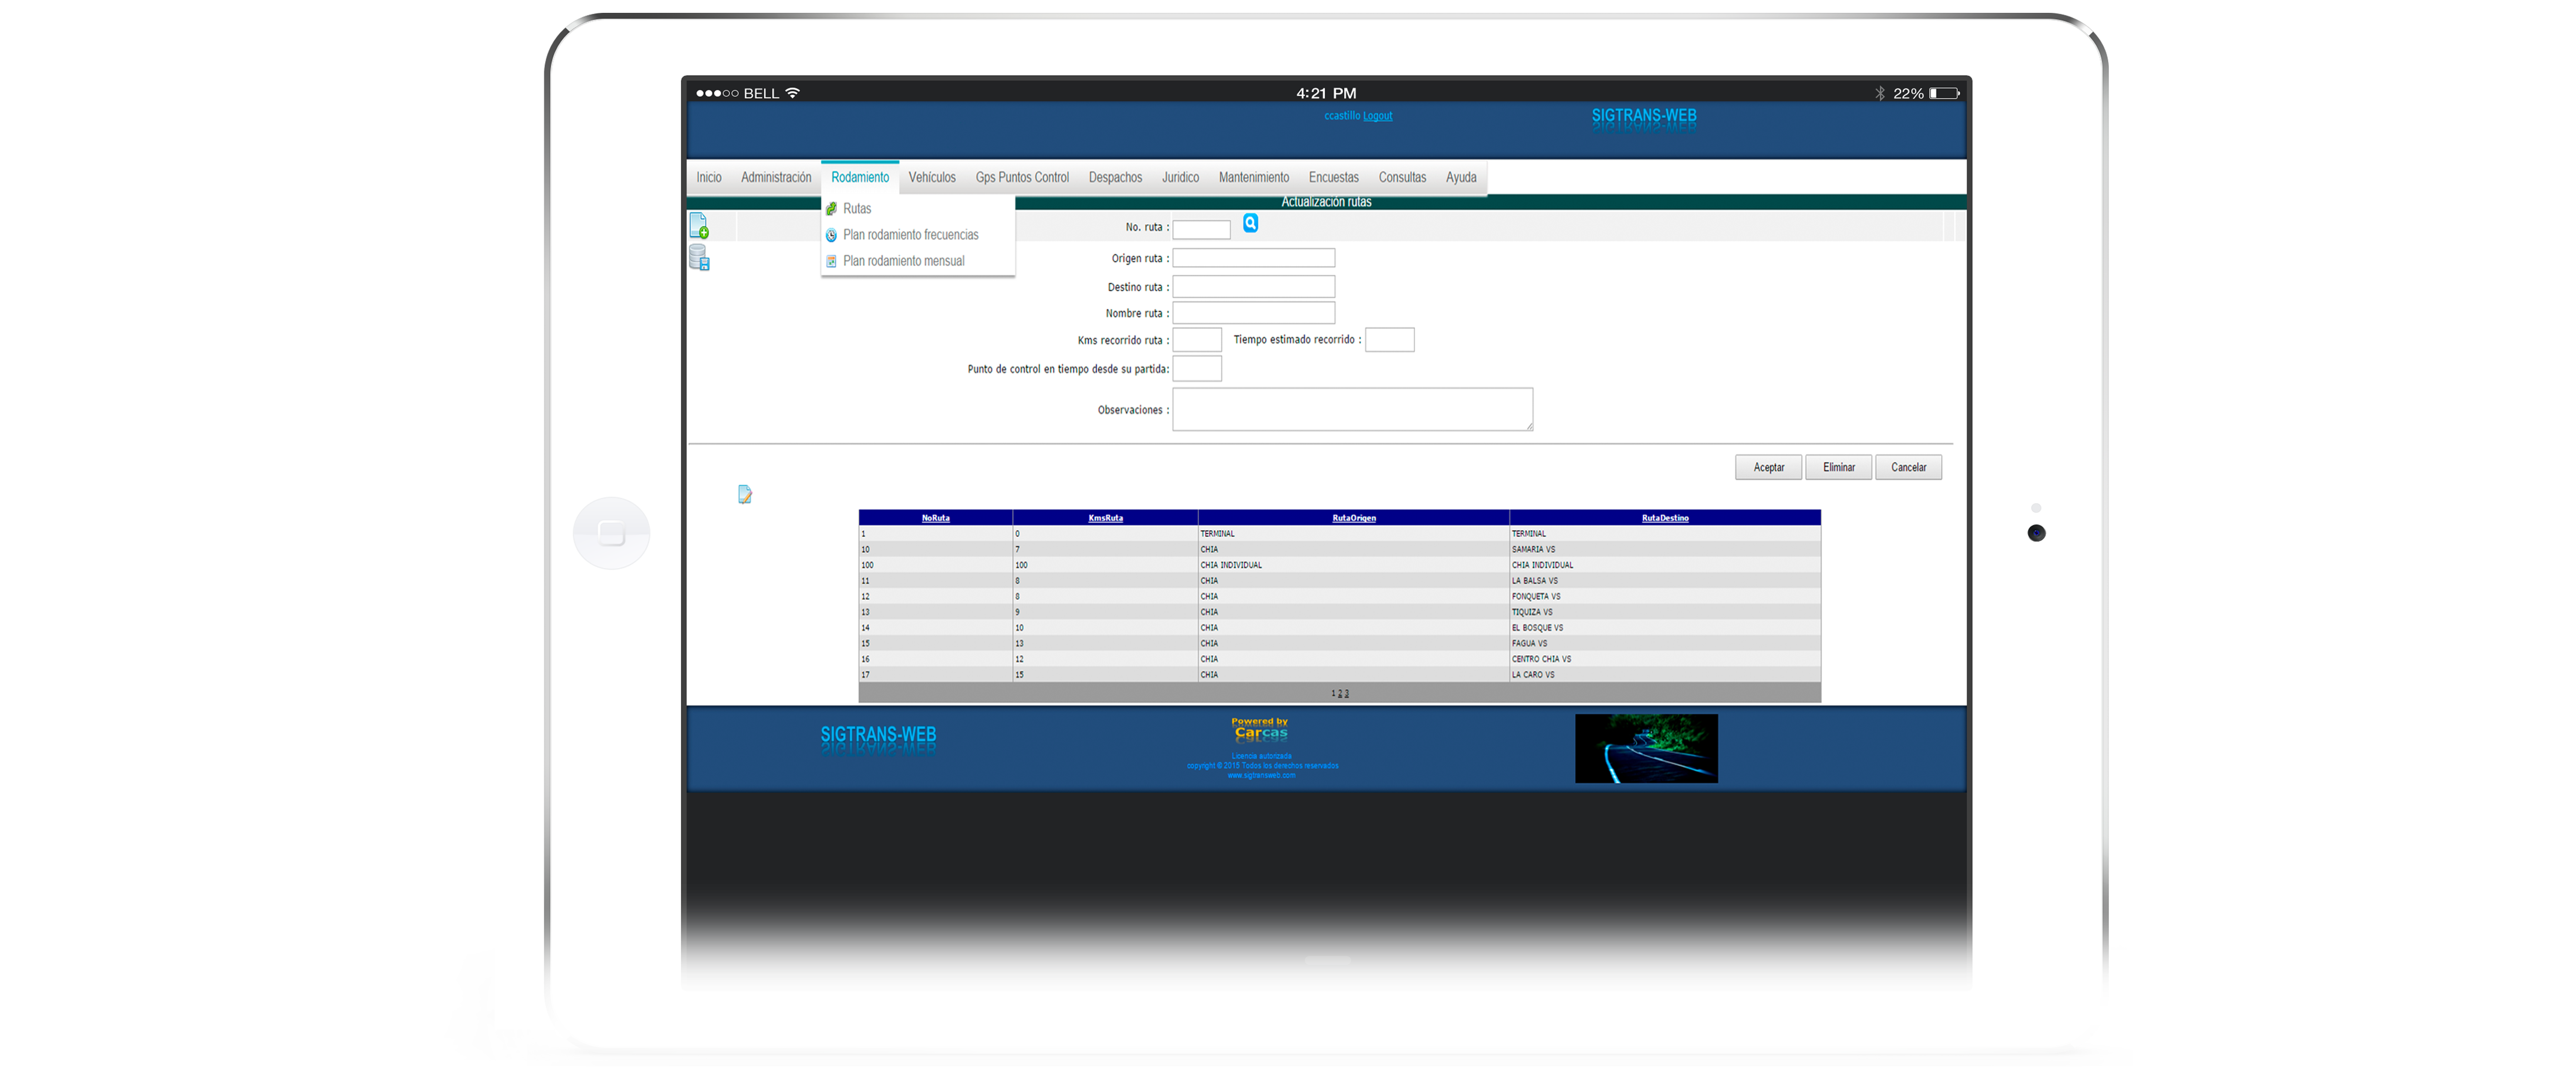This screenshot has height=1079, width=2576.
Task: Select Rutas from the Rodamiento dropdown
Action: pos(857,209)
